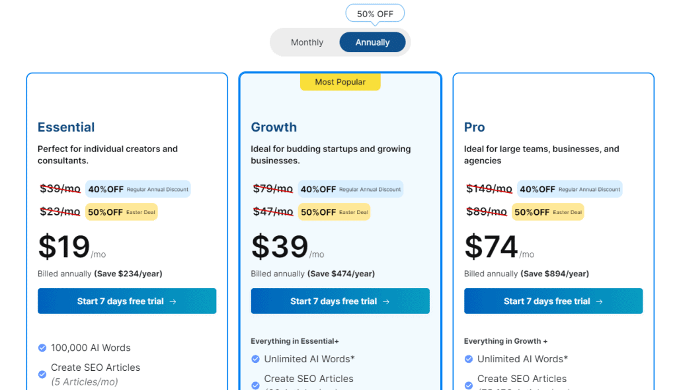Click checkmark beside Essential Create SEO Articles

tap(42, 374)
